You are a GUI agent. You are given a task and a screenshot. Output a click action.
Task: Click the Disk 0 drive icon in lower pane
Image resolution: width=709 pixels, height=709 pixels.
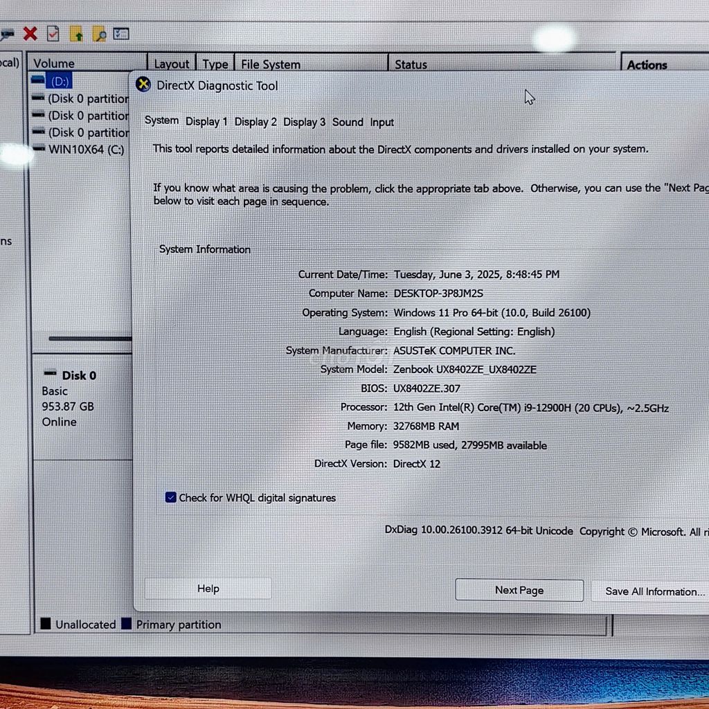(50, 373)
